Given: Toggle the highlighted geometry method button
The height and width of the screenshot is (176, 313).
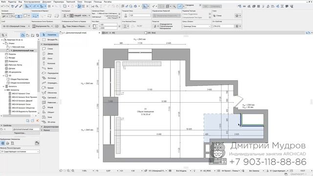Looking at the screenshot, I should (x=35, y=16).
